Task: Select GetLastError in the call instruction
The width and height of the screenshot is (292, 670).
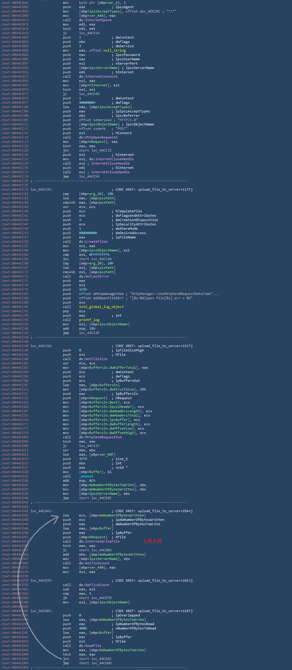Action: click(x=97, y=276)
